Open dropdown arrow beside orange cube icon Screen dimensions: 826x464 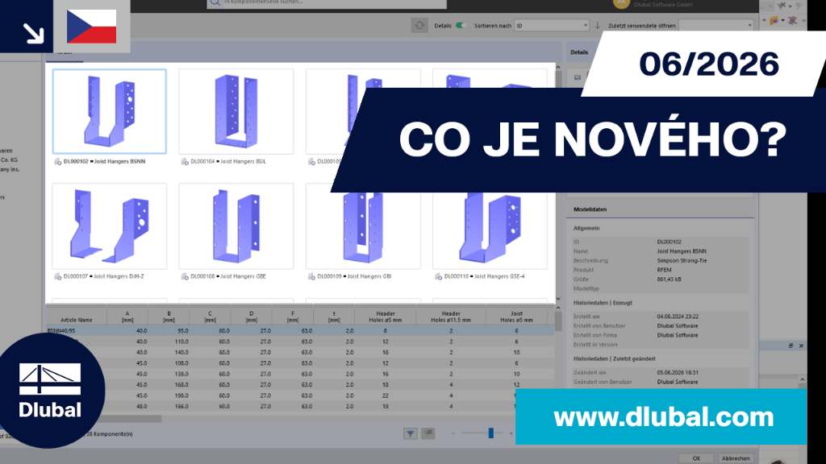point(782,21)
